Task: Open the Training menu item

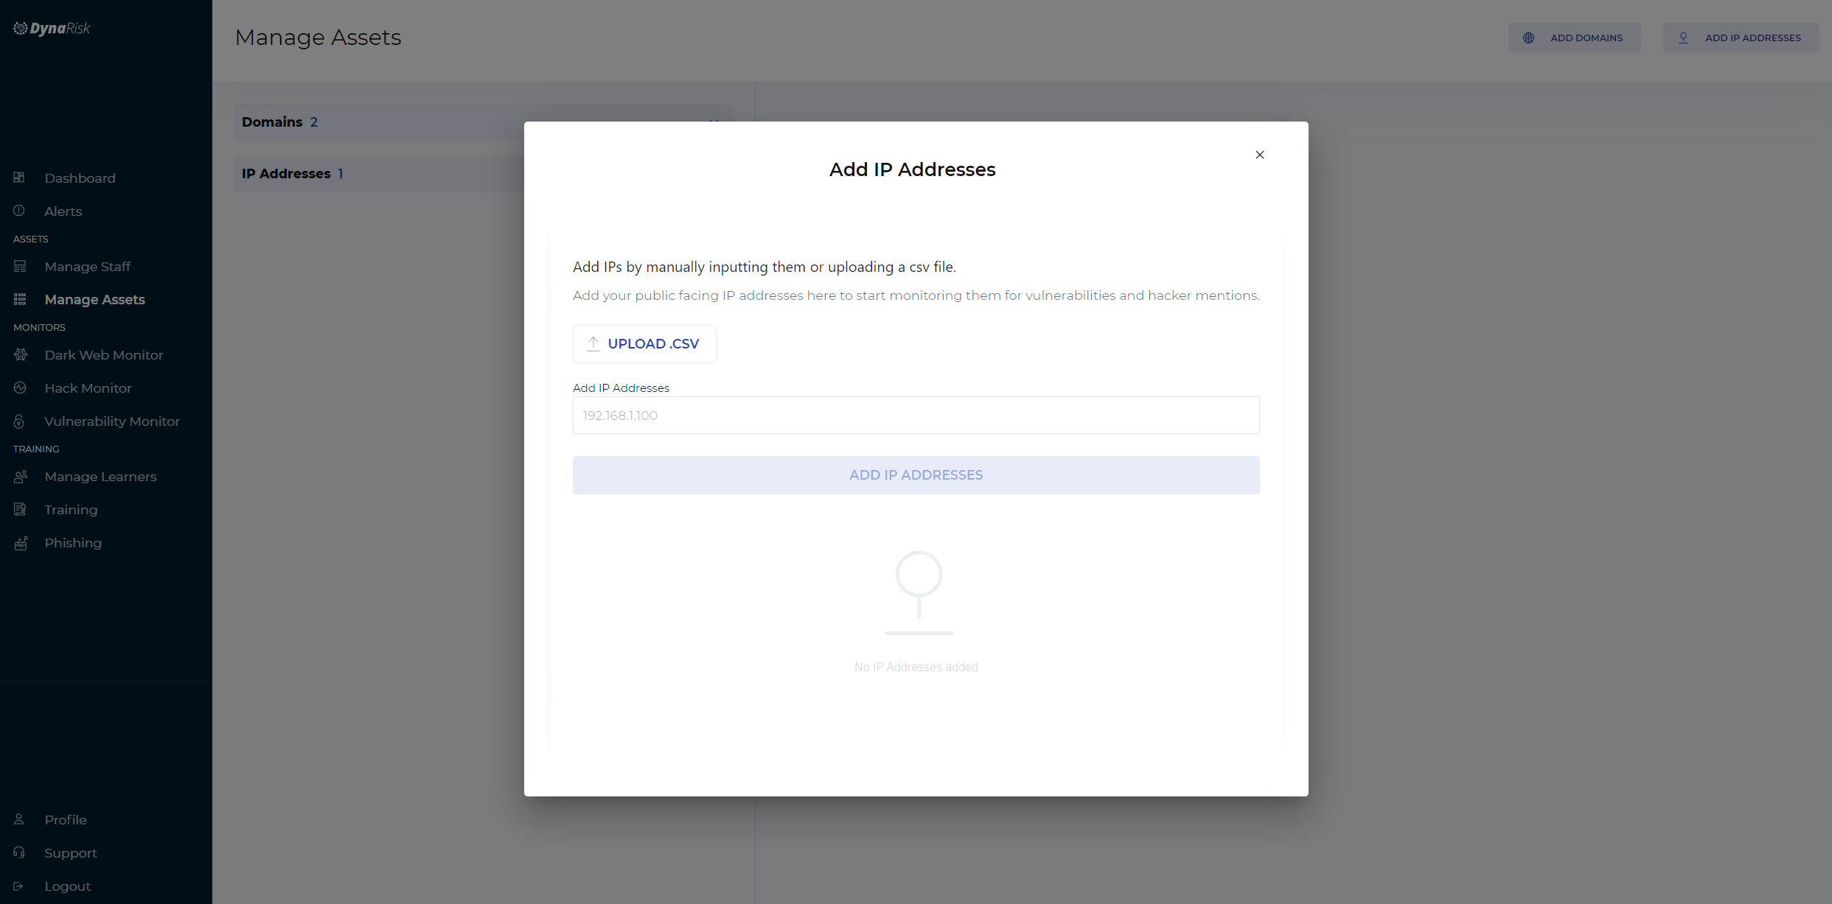Action: click(71, 510)
